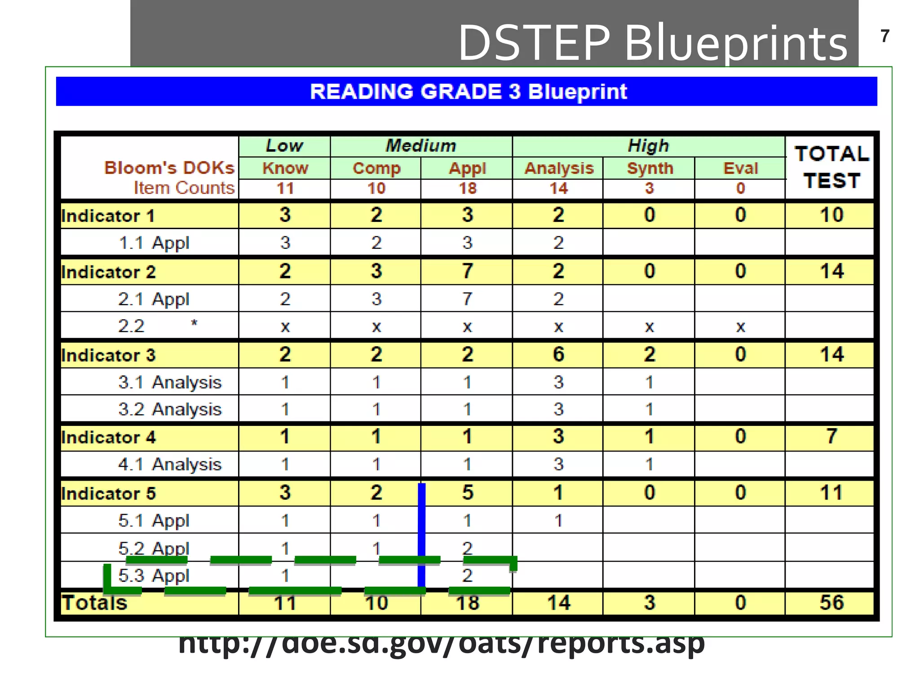Click the 2.1 Appl row label
Screen dimensions: 920x690
(154, 299)
